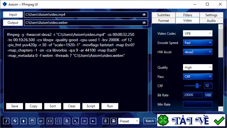Click the play preview icon
This screenshot has height=128, width=227.
click(x=93, y=121)
